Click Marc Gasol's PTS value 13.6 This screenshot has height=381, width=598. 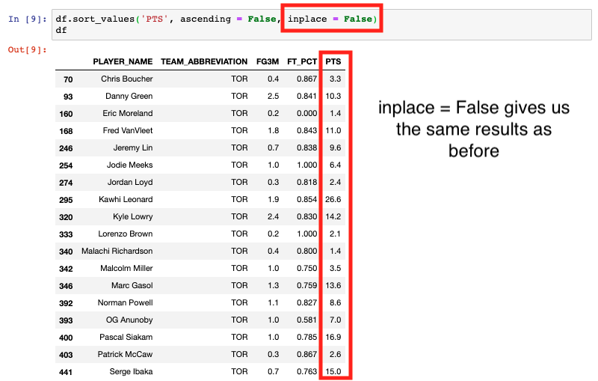(x=333, y=285)
